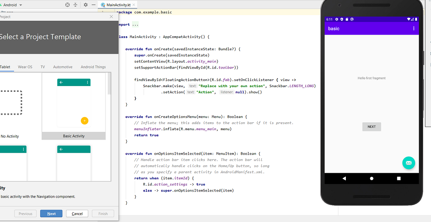Open the overflow menu in the basic app bar
431x222 pixels.
point(414,29)
